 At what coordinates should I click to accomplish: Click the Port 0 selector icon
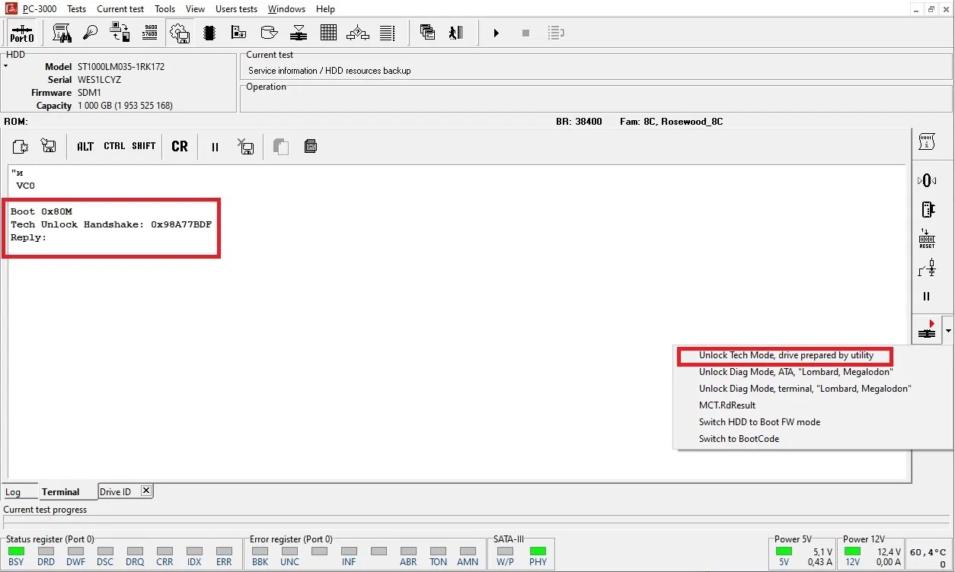[21, 33]
